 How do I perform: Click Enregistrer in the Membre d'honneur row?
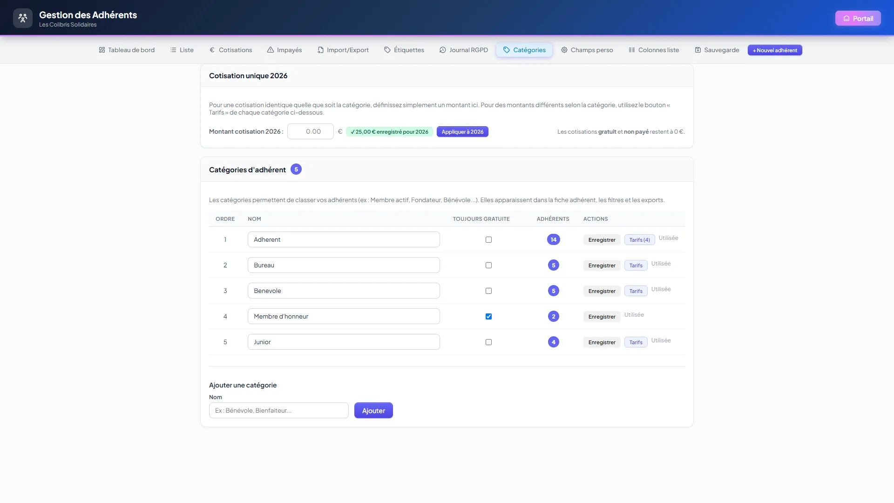click(602, 317)
